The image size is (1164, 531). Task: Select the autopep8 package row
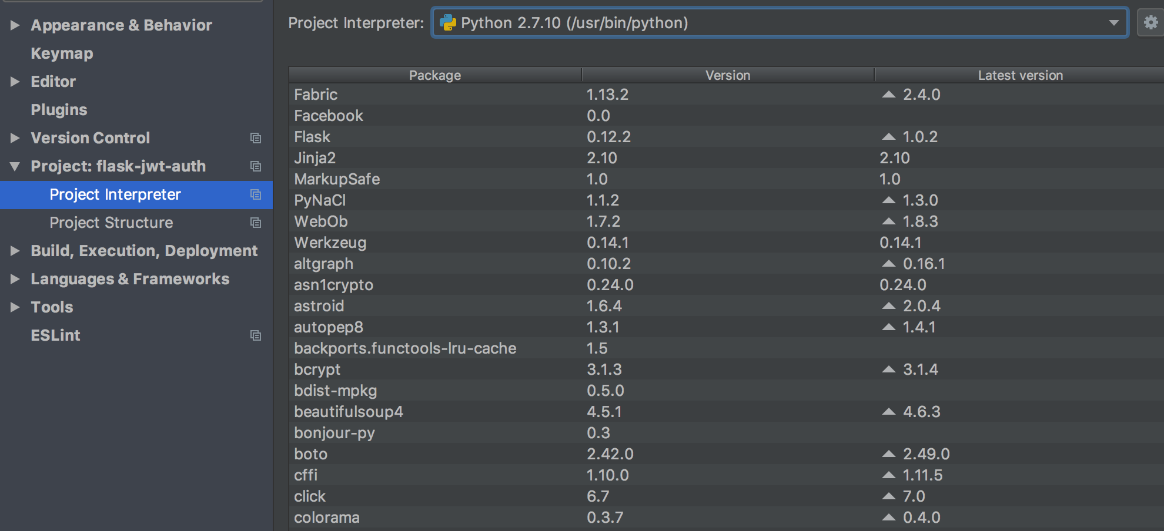click(x=727, y=327)
